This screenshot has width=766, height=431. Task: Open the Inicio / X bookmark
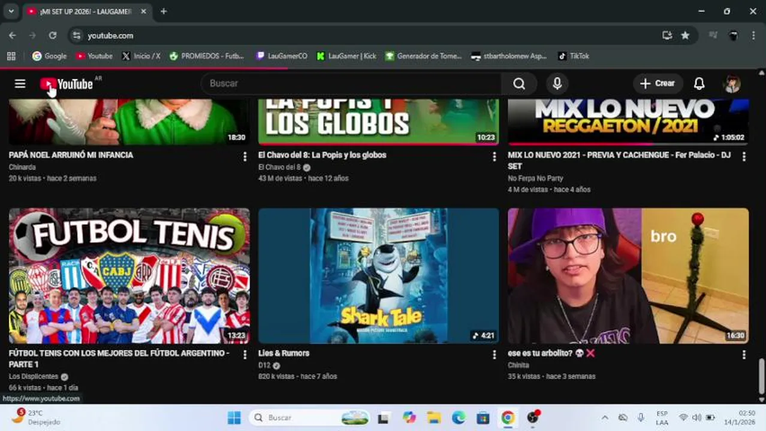[141, 56]
